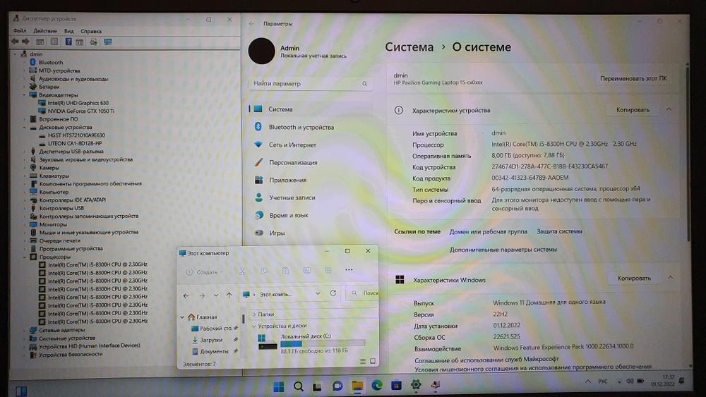The width and height of the screenshot is (706, 397).
Task: Click the Windows Start button on taskbar
Action: point(279,386)
